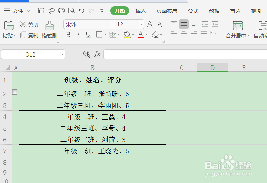This screenshot has width=267, height=183.
Task: Click the Print icon
Action: tap(61, 11)
